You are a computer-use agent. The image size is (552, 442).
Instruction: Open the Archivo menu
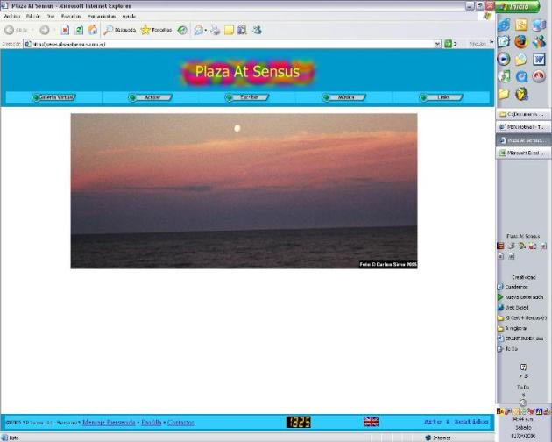(x=12, y=16)
